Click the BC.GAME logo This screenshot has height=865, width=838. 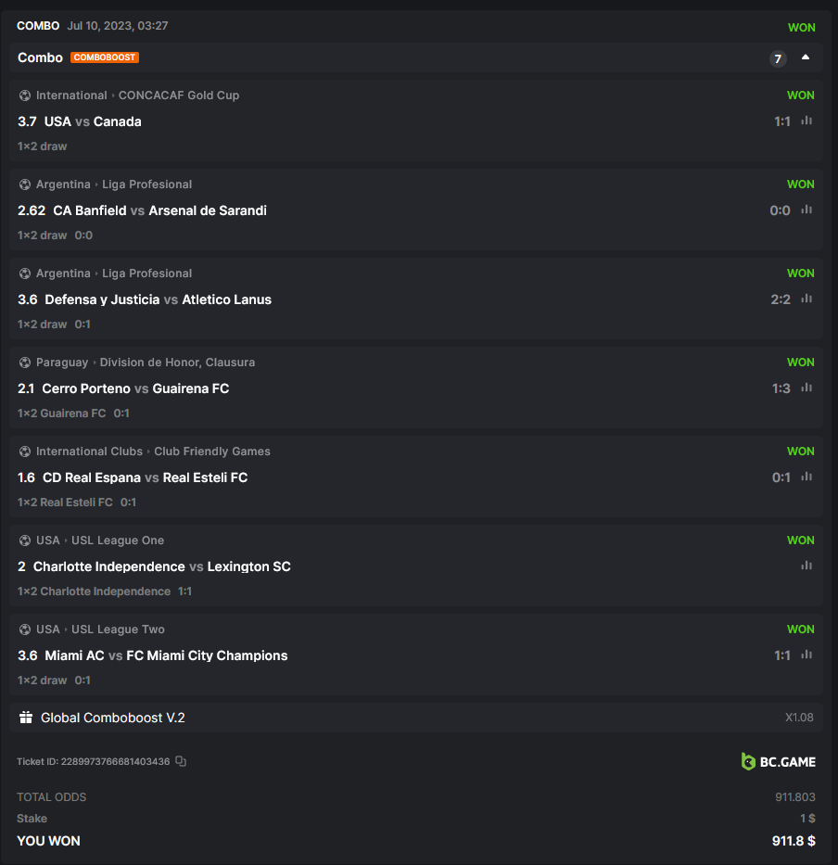click(x=779, y=762)
